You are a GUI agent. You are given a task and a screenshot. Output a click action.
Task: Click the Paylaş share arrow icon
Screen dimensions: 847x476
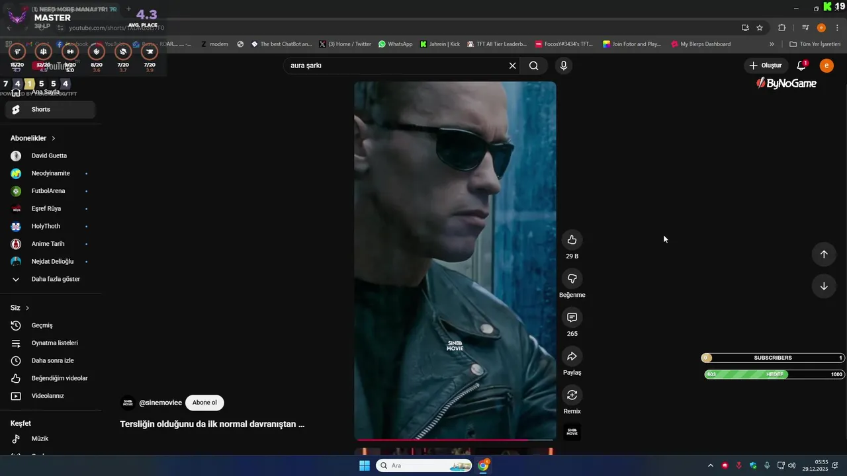click(x=572, y=356)
